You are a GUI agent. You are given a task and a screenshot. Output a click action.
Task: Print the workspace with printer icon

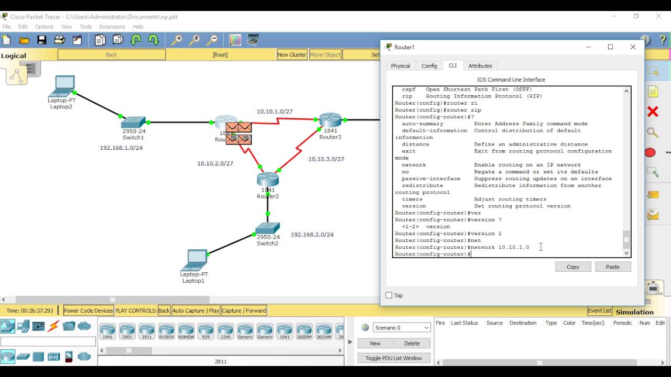pos(60,40)
